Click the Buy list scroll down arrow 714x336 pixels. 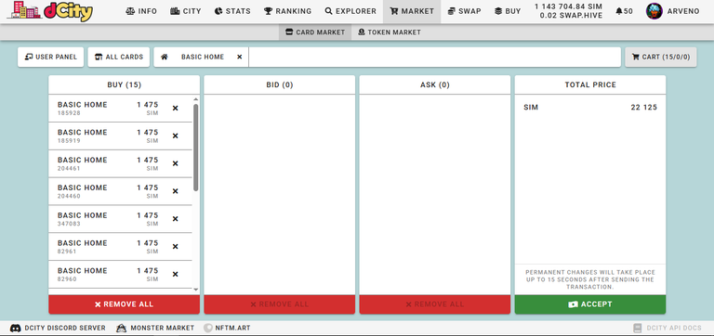point(196,290)
